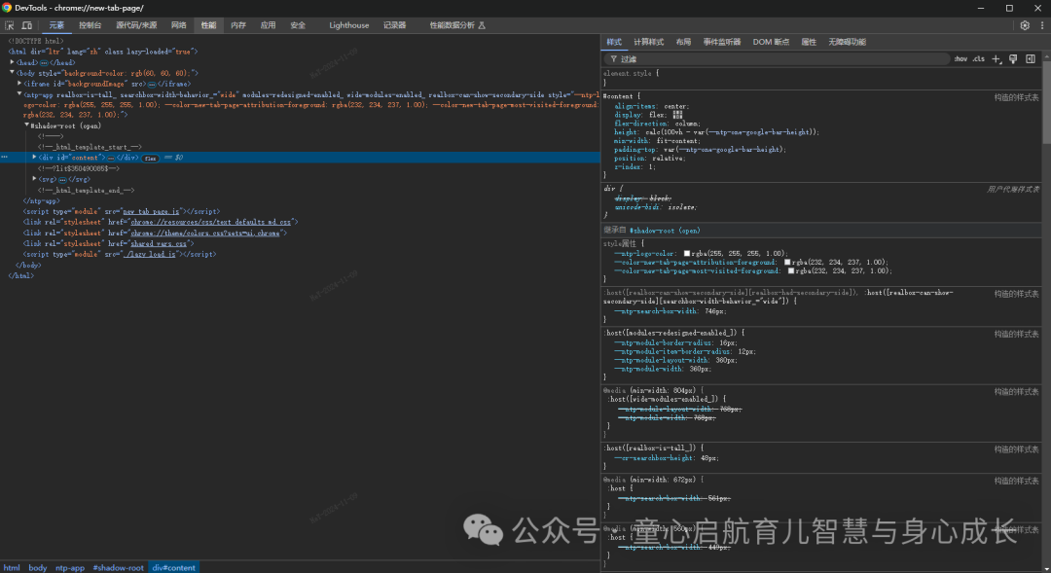Activate the inspect element picker icon
This screenshot has height=573, width=1051.
pos(10,25)
